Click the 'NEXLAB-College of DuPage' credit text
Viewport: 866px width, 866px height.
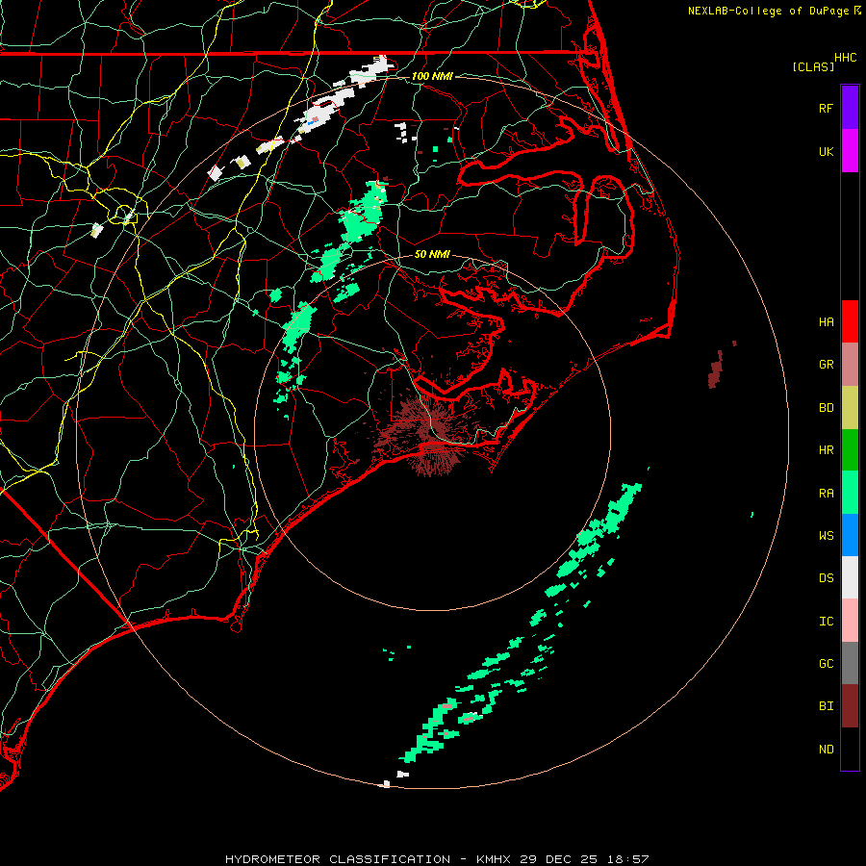pos(769,11)
